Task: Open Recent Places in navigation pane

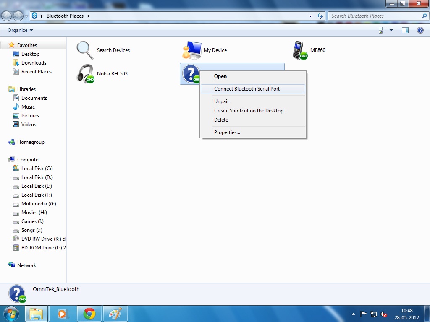Action: (x=37, y=71)
